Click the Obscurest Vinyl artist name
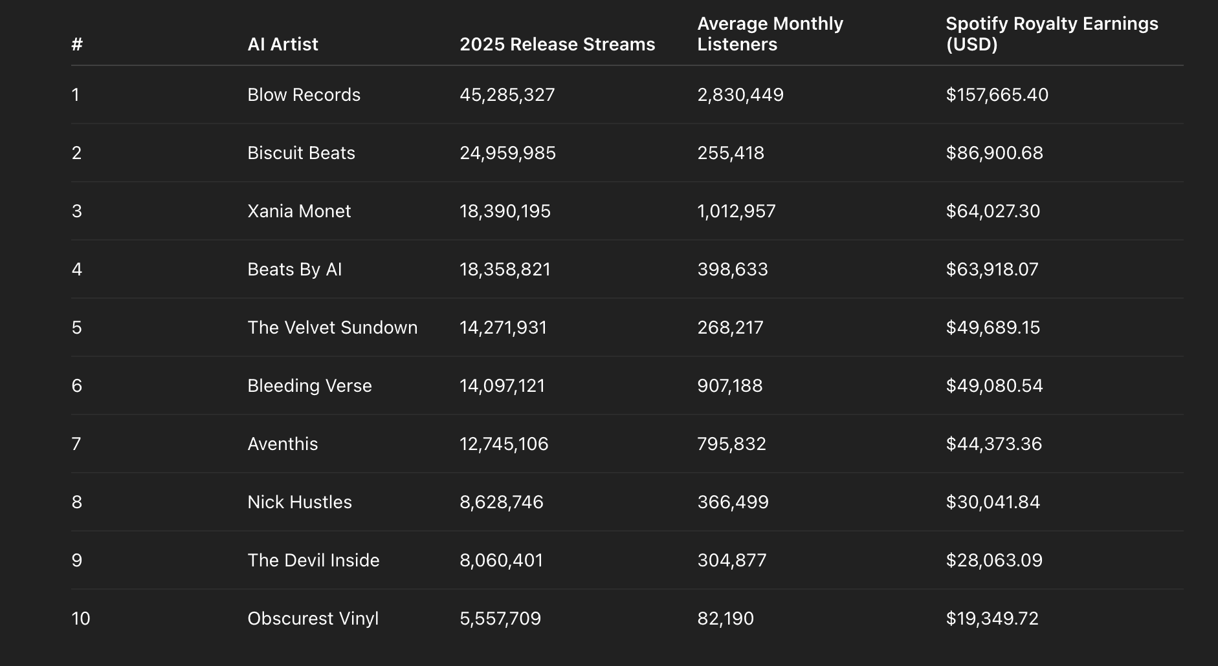The image size is (1218, 666). (x=313, y=618)
